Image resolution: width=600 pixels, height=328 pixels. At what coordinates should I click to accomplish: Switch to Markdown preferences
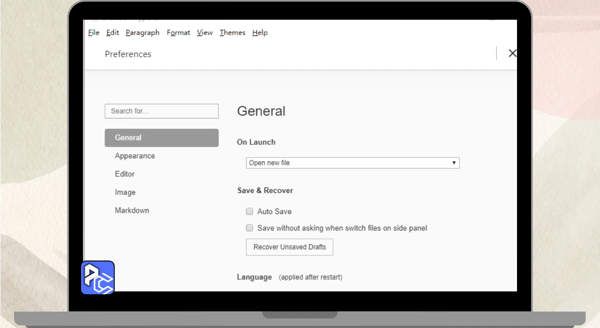click(x=132, y=210)
